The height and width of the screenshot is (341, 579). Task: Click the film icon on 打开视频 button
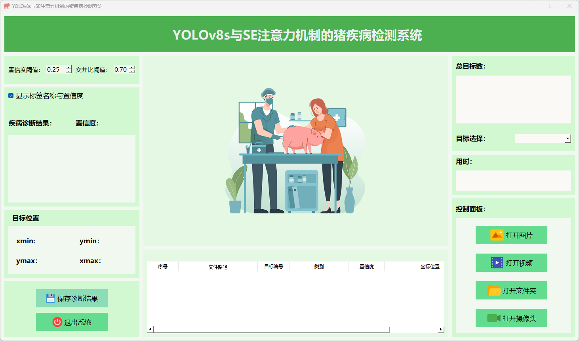(497, 263)
